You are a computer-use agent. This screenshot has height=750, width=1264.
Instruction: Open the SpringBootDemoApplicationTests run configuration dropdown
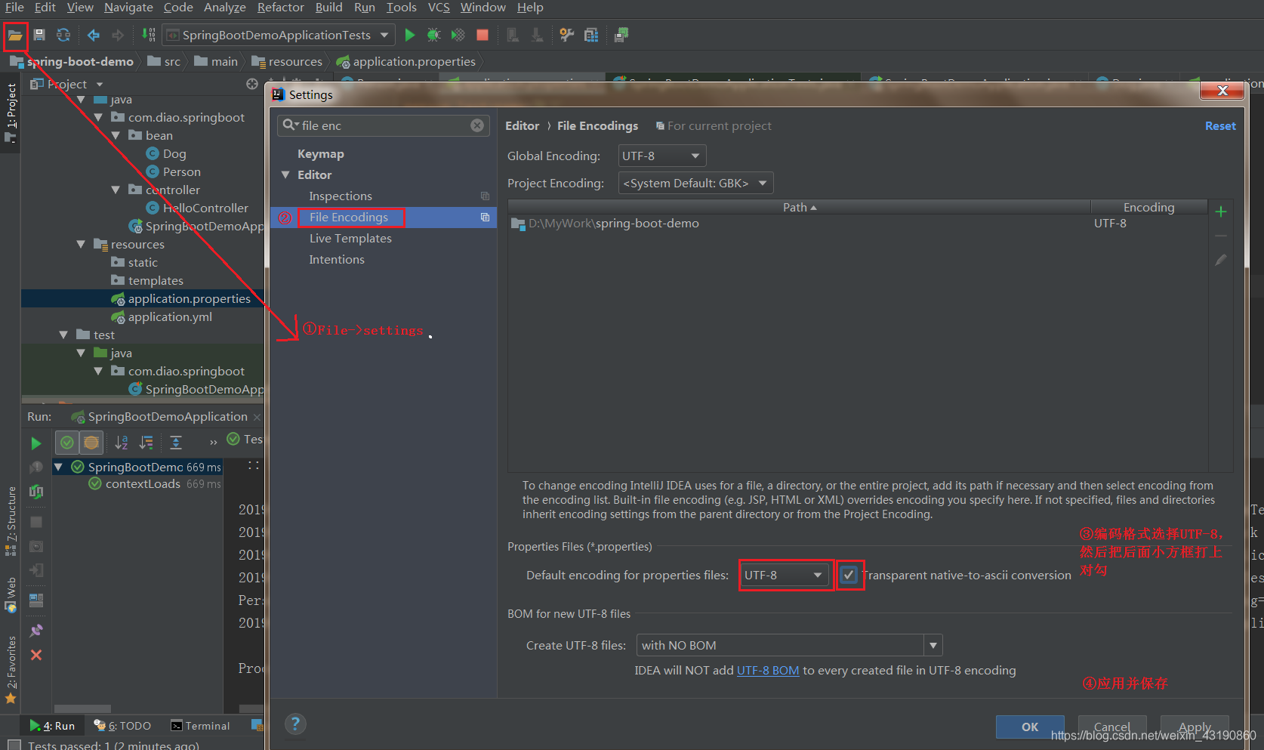coord(279,35)
